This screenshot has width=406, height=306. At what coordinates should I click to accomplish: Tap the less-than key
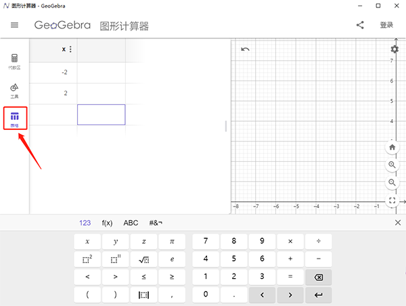(x=87, y=277)
